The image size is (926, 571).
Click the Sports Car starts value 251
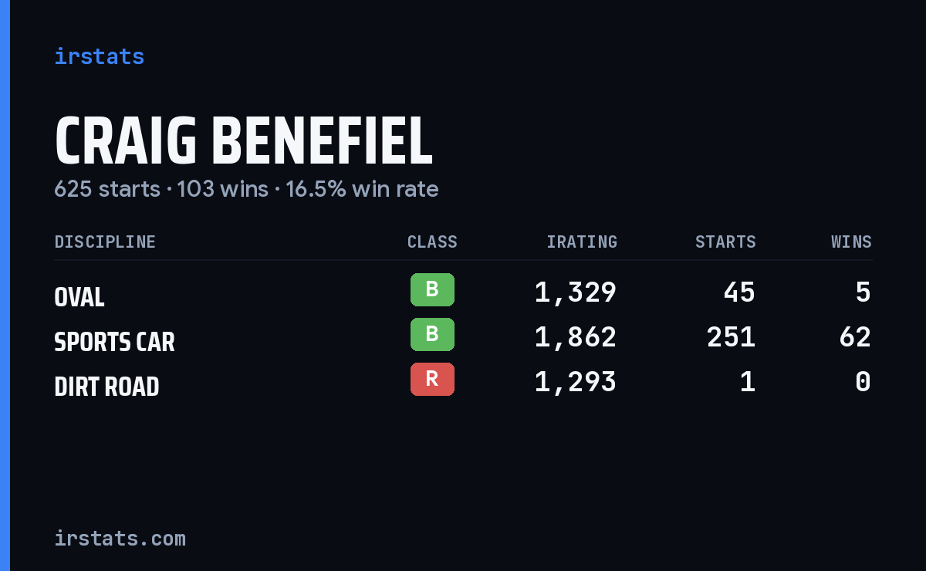point(731,337)
